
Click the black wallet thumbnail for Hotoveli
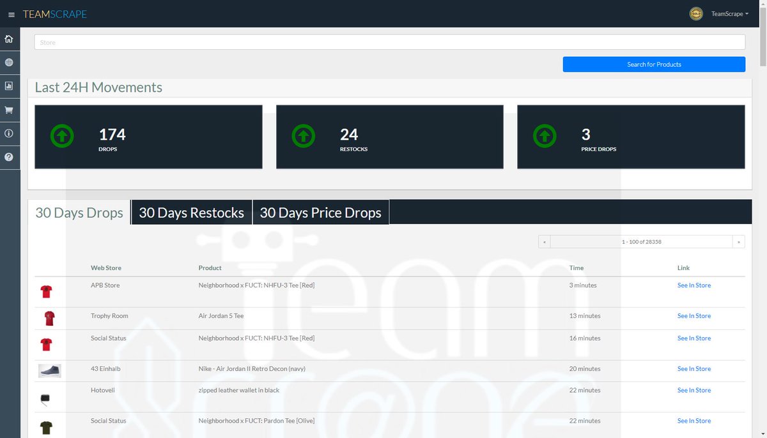click(45, 400)
